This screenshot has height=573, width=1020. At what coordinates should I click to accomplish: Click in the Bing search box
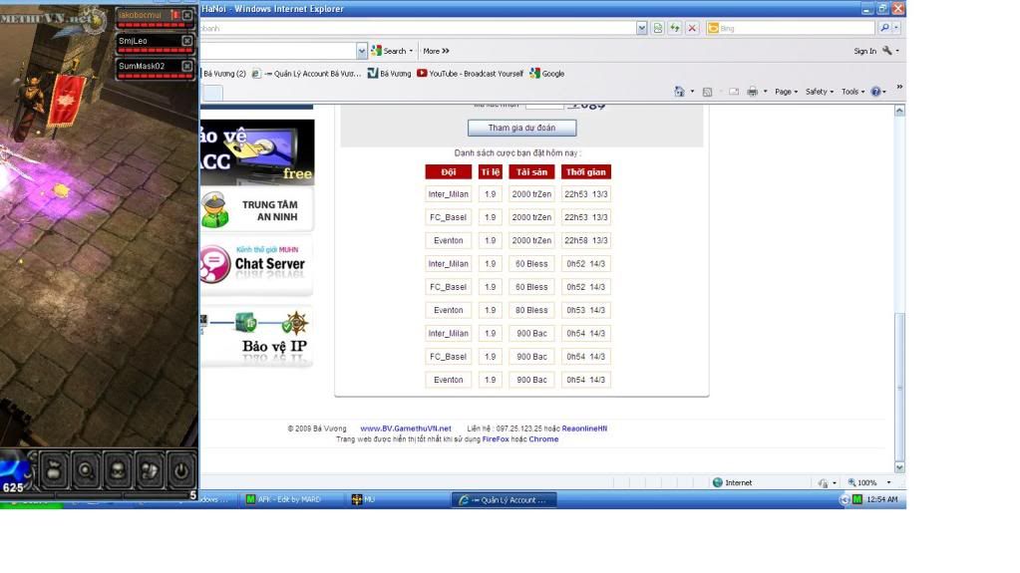[791, 28]
